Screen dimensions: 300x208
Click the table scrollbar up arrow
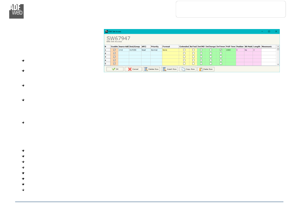[x=278, y=46]
